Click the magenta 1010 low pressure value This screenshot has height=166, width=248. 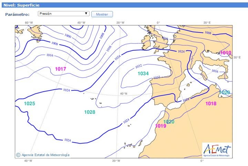pos(226,53)
